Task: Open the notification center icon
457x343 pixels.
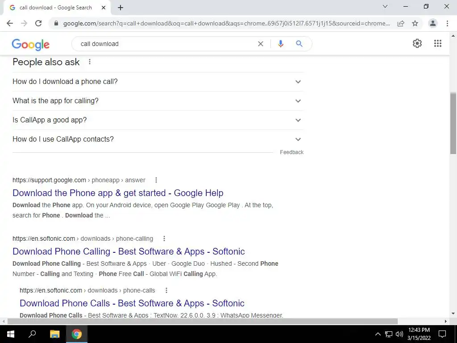Action: [x=442, y=334]
